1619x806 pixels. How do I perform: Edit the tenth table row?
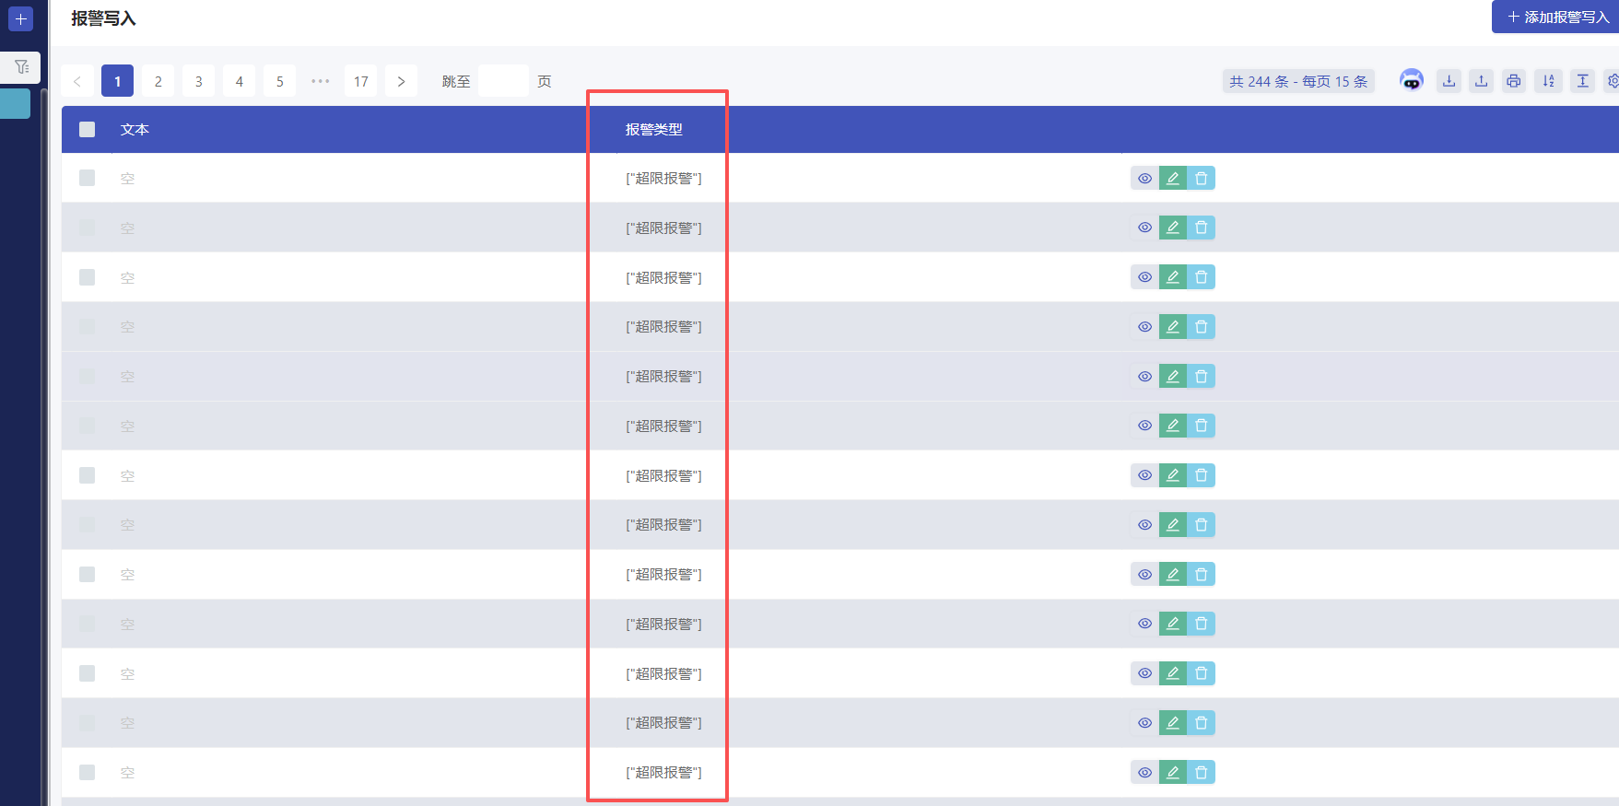(x=1172, y=624)
